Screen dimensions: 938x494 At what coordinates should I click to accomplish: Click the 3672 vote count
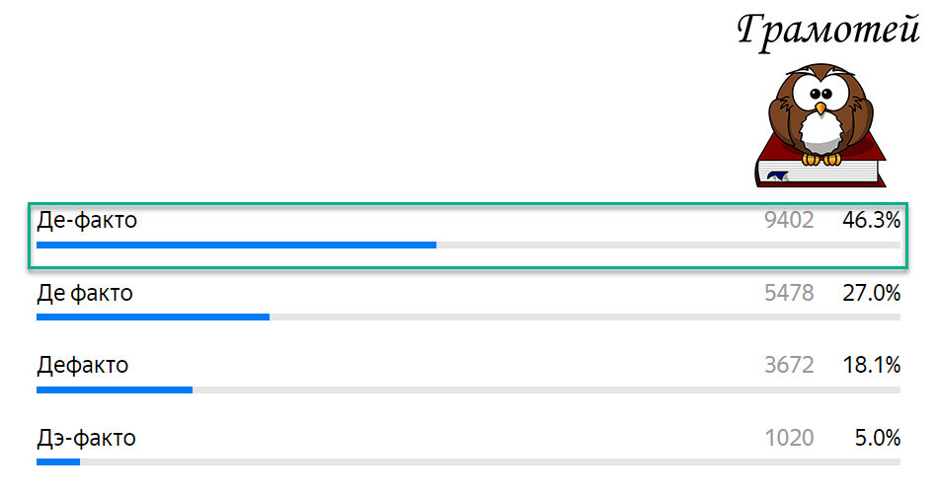789,365
